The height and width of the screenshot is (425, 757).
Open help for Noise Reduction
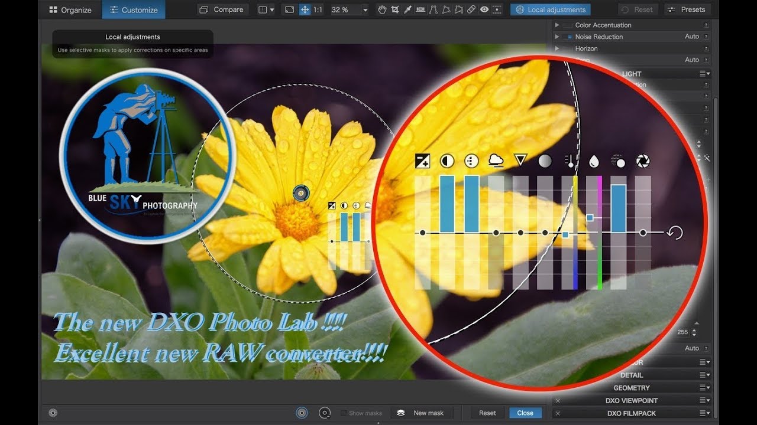pos(706,37)
